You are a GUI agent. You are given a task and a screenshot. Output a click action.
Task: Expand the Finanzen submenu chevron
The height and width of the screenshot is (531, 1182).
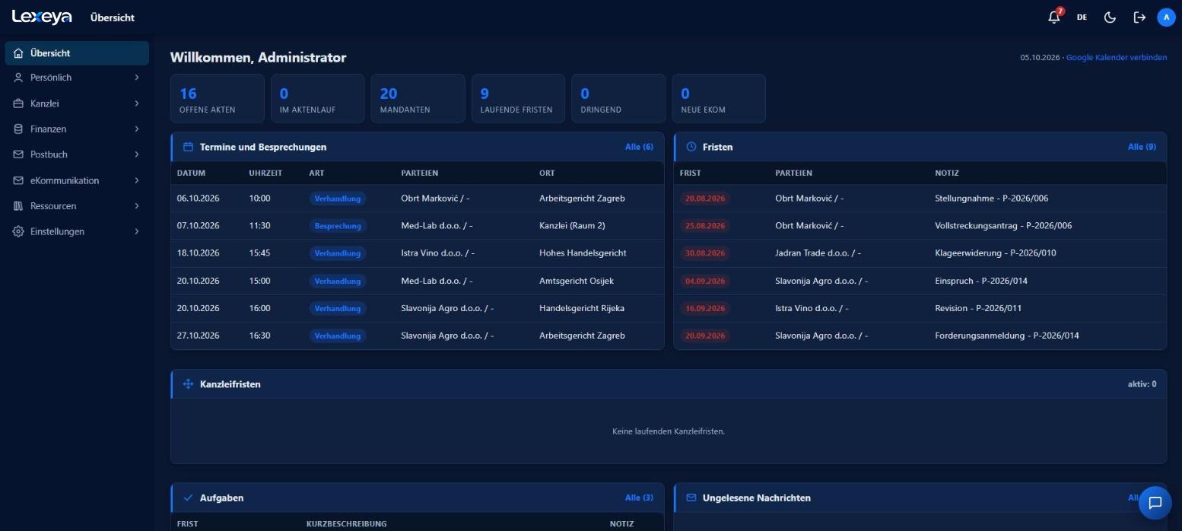[137, 129]
